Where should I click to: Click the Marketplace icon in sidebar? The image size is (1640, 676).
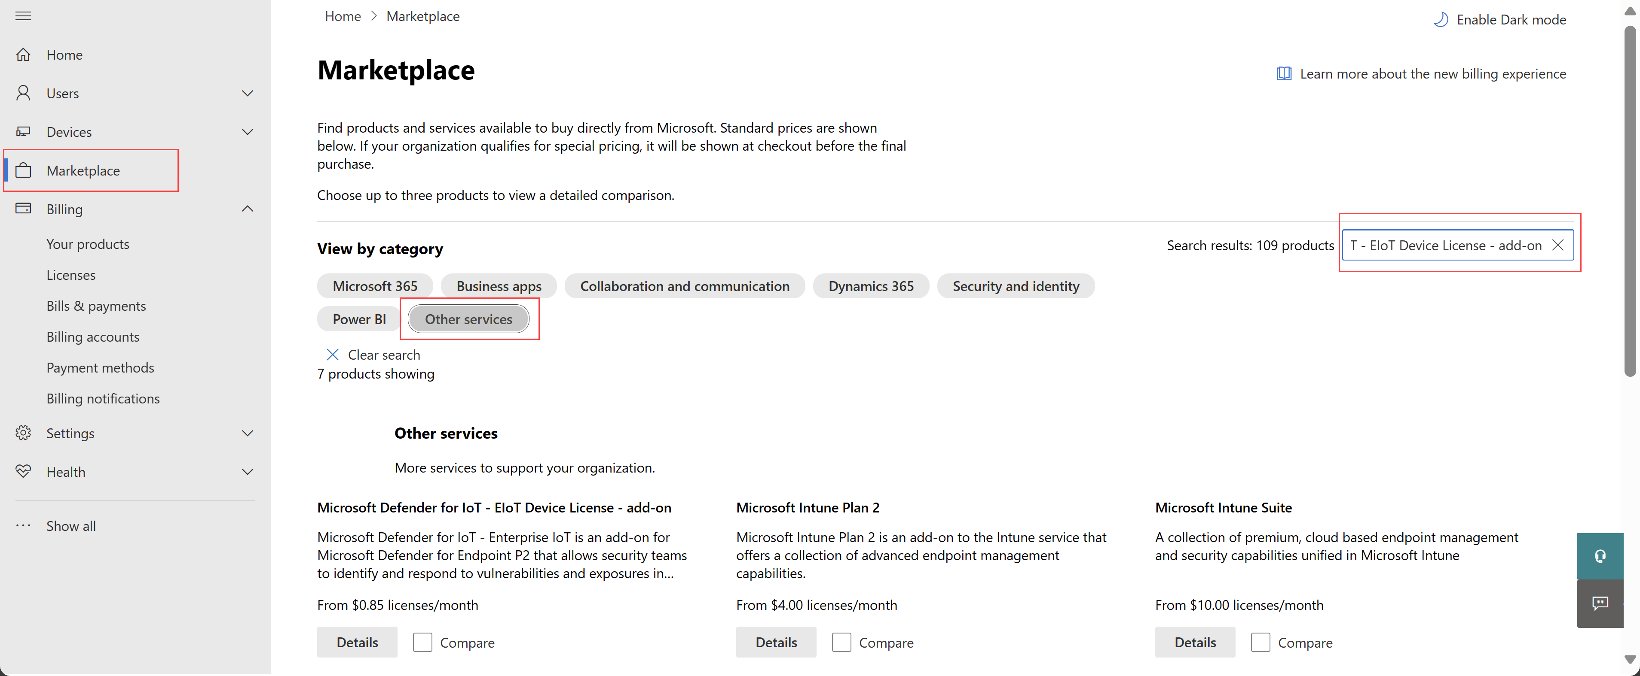(26, 170)
